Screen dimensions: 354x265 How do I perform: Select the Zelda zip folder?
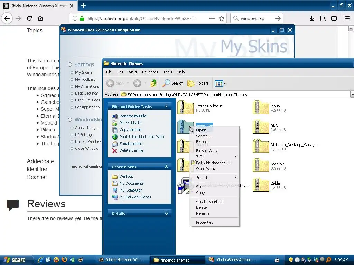point(269,185)
